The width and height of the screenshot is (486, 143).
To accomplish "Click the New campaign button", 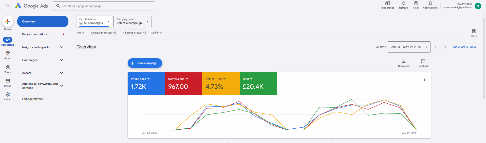I will pyautogui.click(x=145, y=63).
